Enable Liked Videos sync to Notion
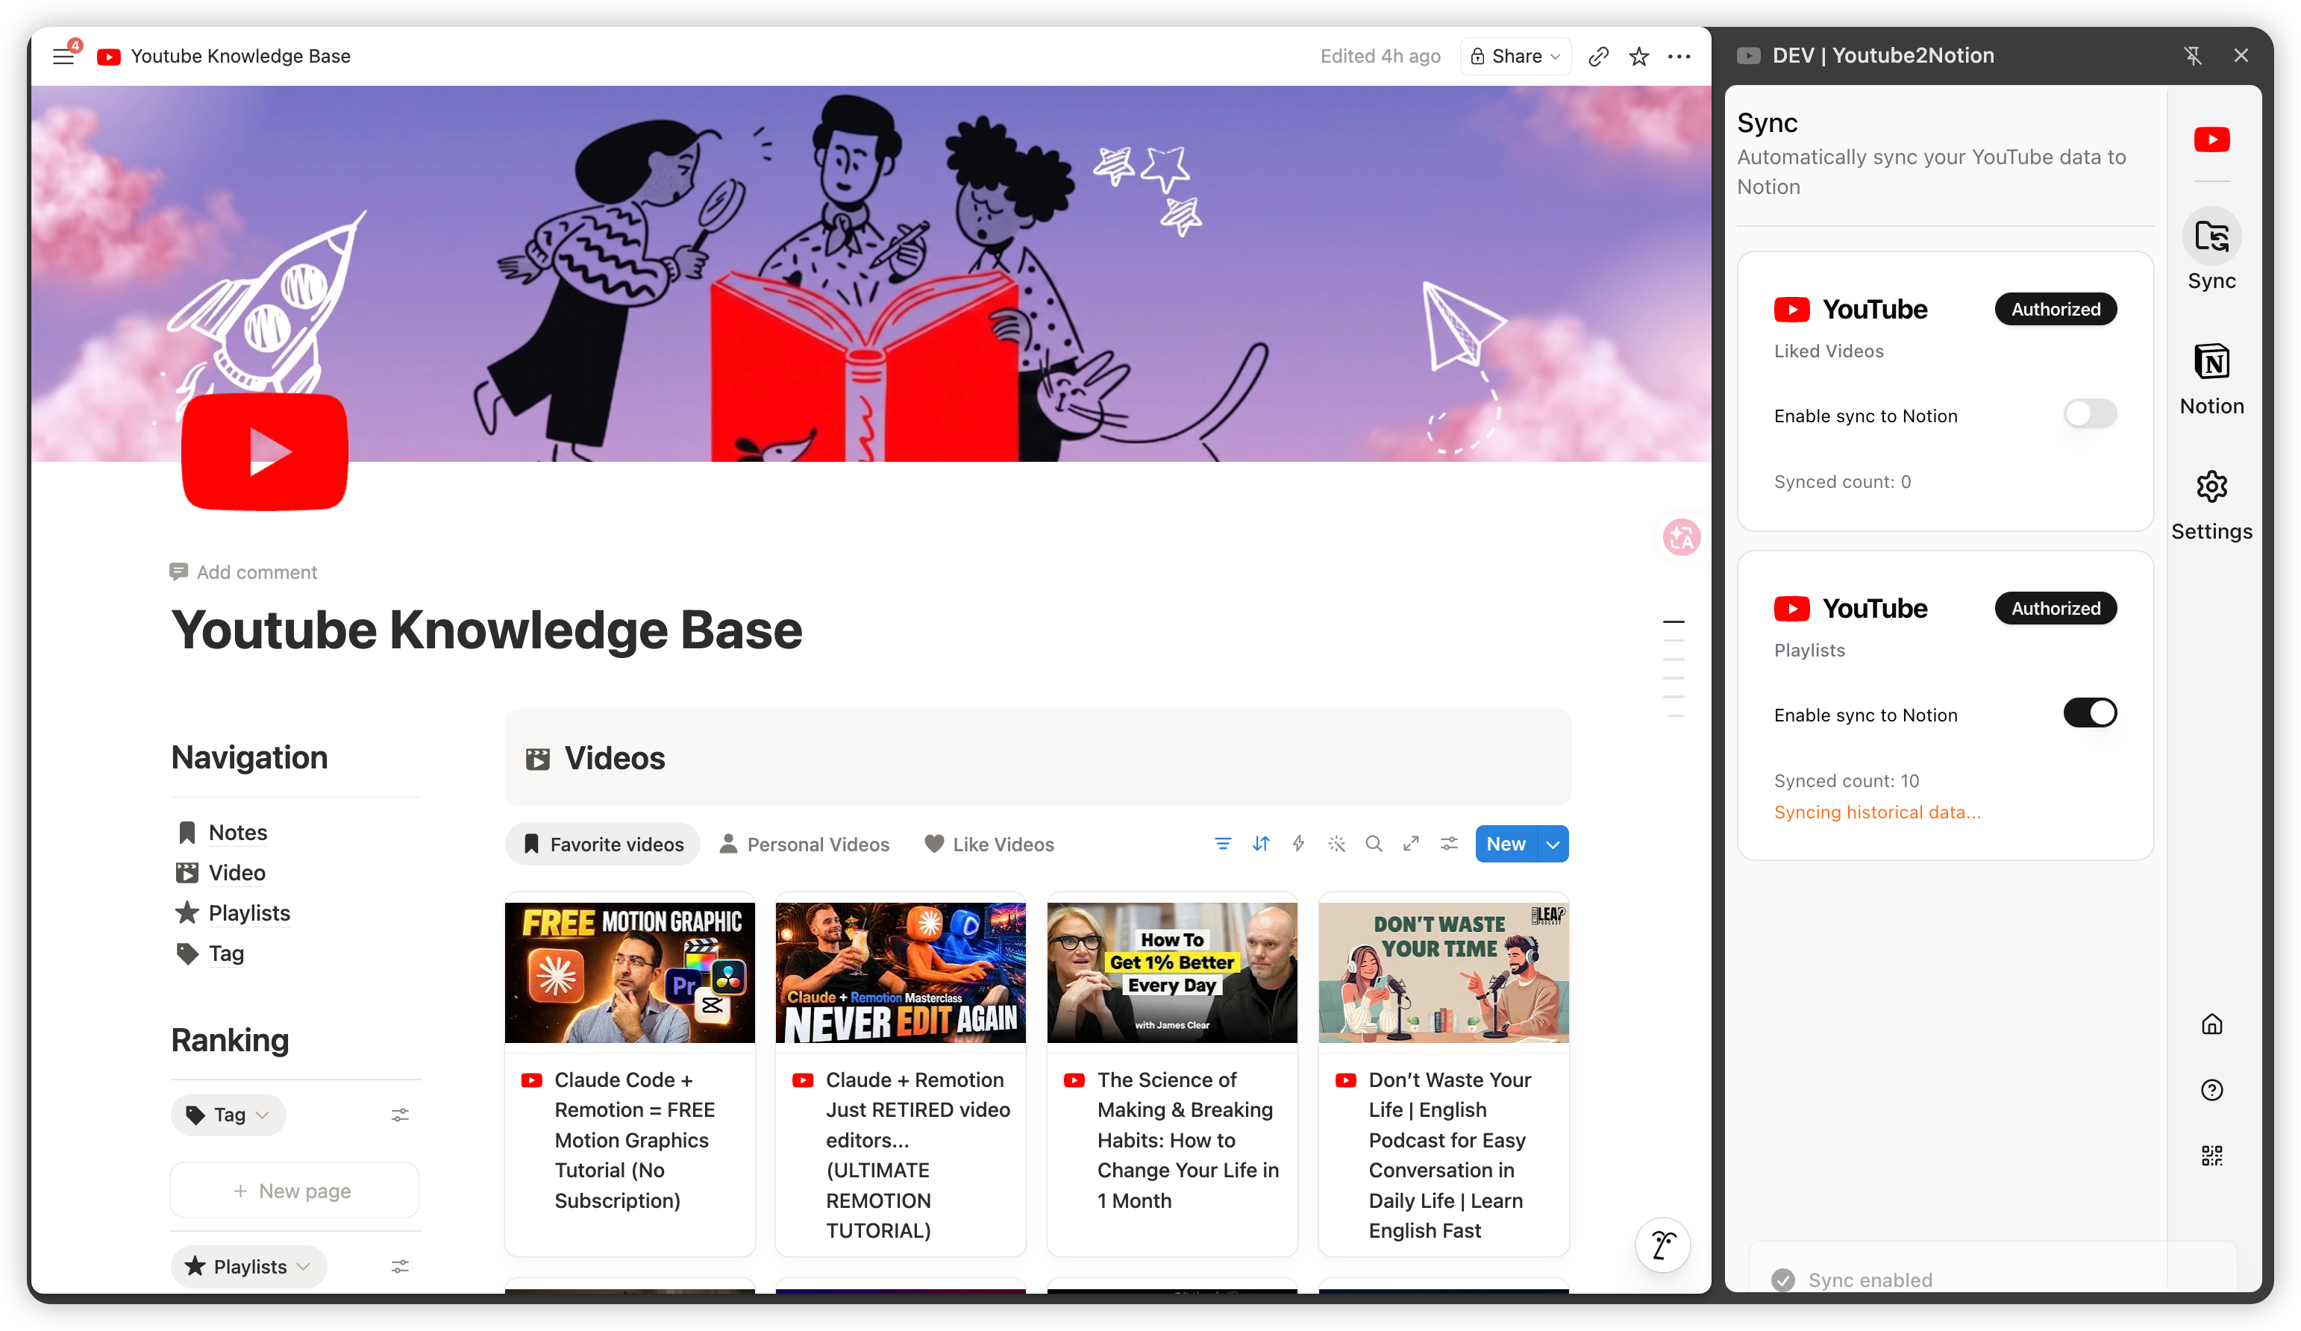 coord(2090,415)
